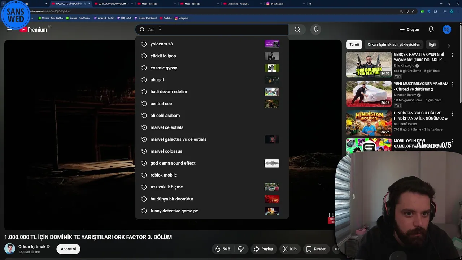The width and height of the screenshot is (462, 260).
Task: Choose suggestion marvel colossus
Action: coord(212,151)
